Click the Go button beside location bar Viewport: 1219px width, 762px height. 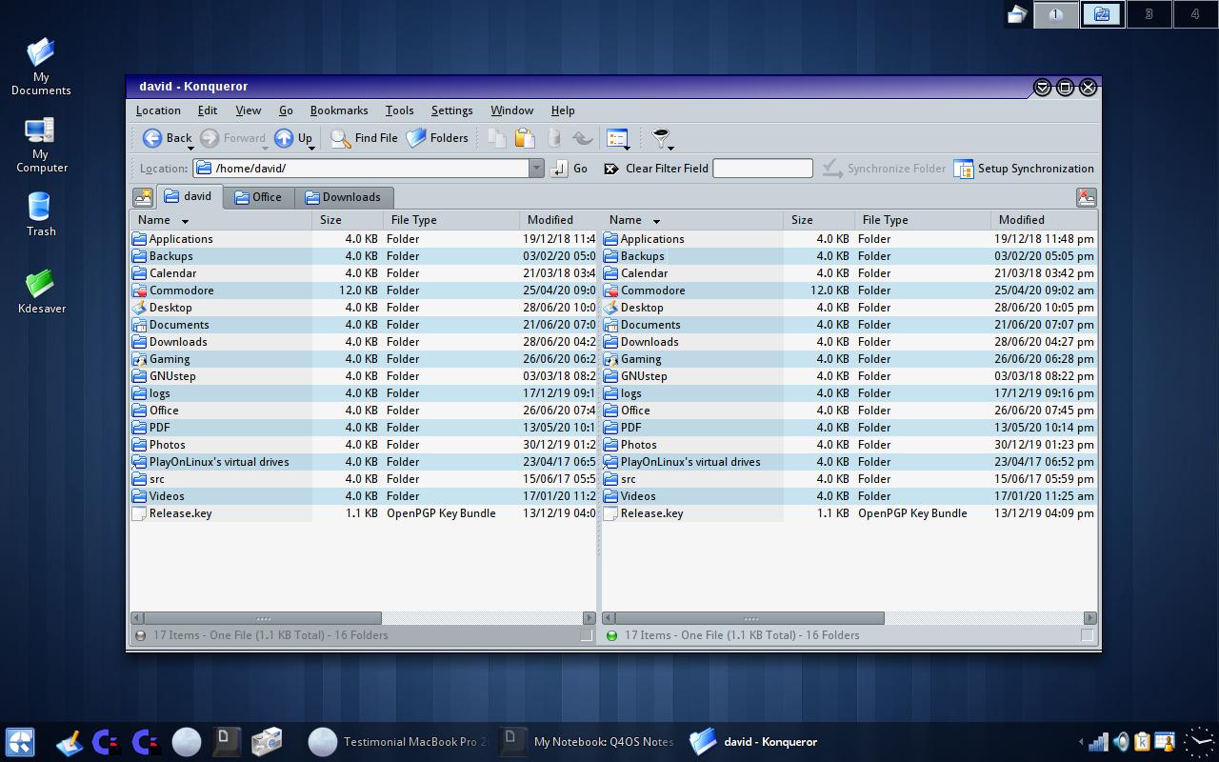[x=570, y=169]
